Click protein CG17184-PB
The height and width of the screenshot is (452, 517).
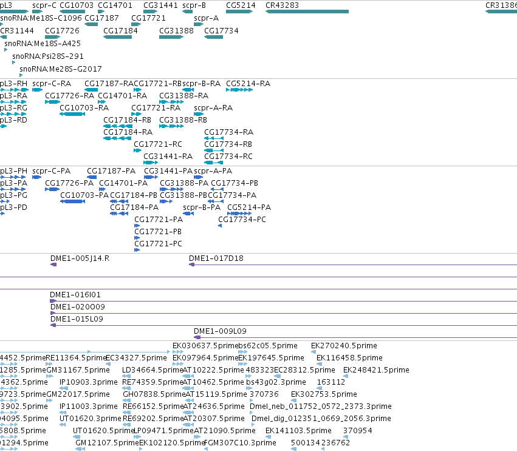pos(119,201)
